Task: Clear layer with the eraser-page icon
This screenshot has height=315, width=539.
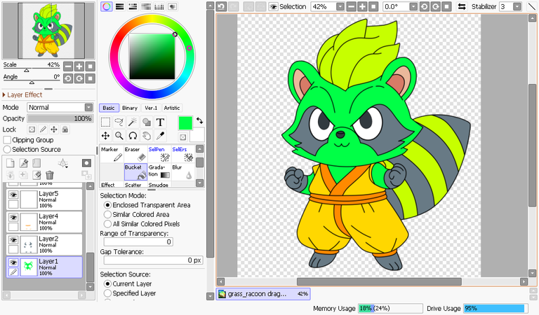Action: tap(36, 175)
